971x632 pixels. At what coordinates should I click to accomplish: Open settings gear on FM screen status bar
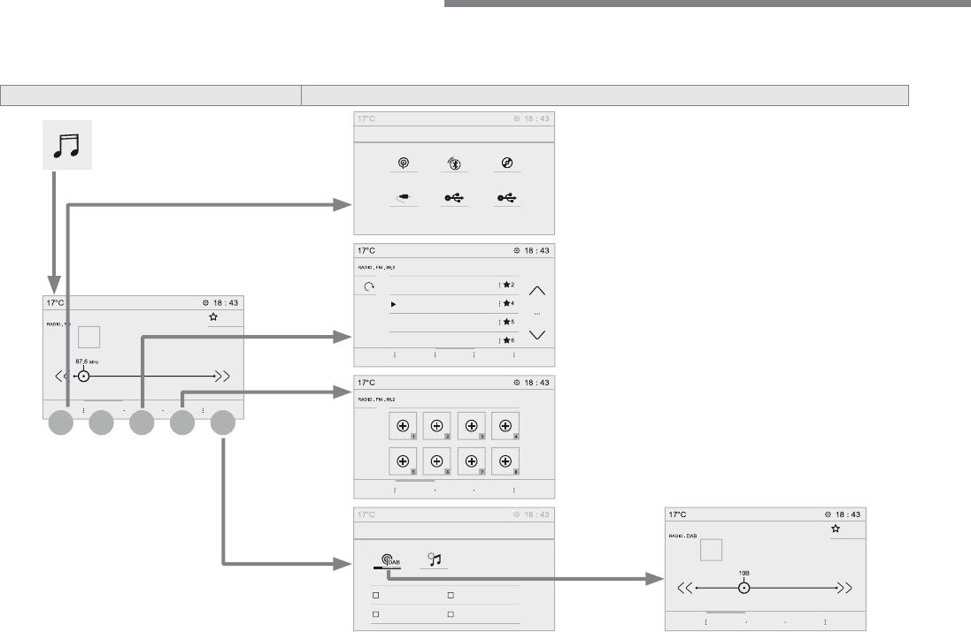click(205, 303)
